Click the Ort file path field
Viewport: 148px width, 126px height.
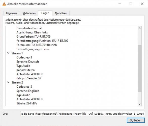pos(83,114)
